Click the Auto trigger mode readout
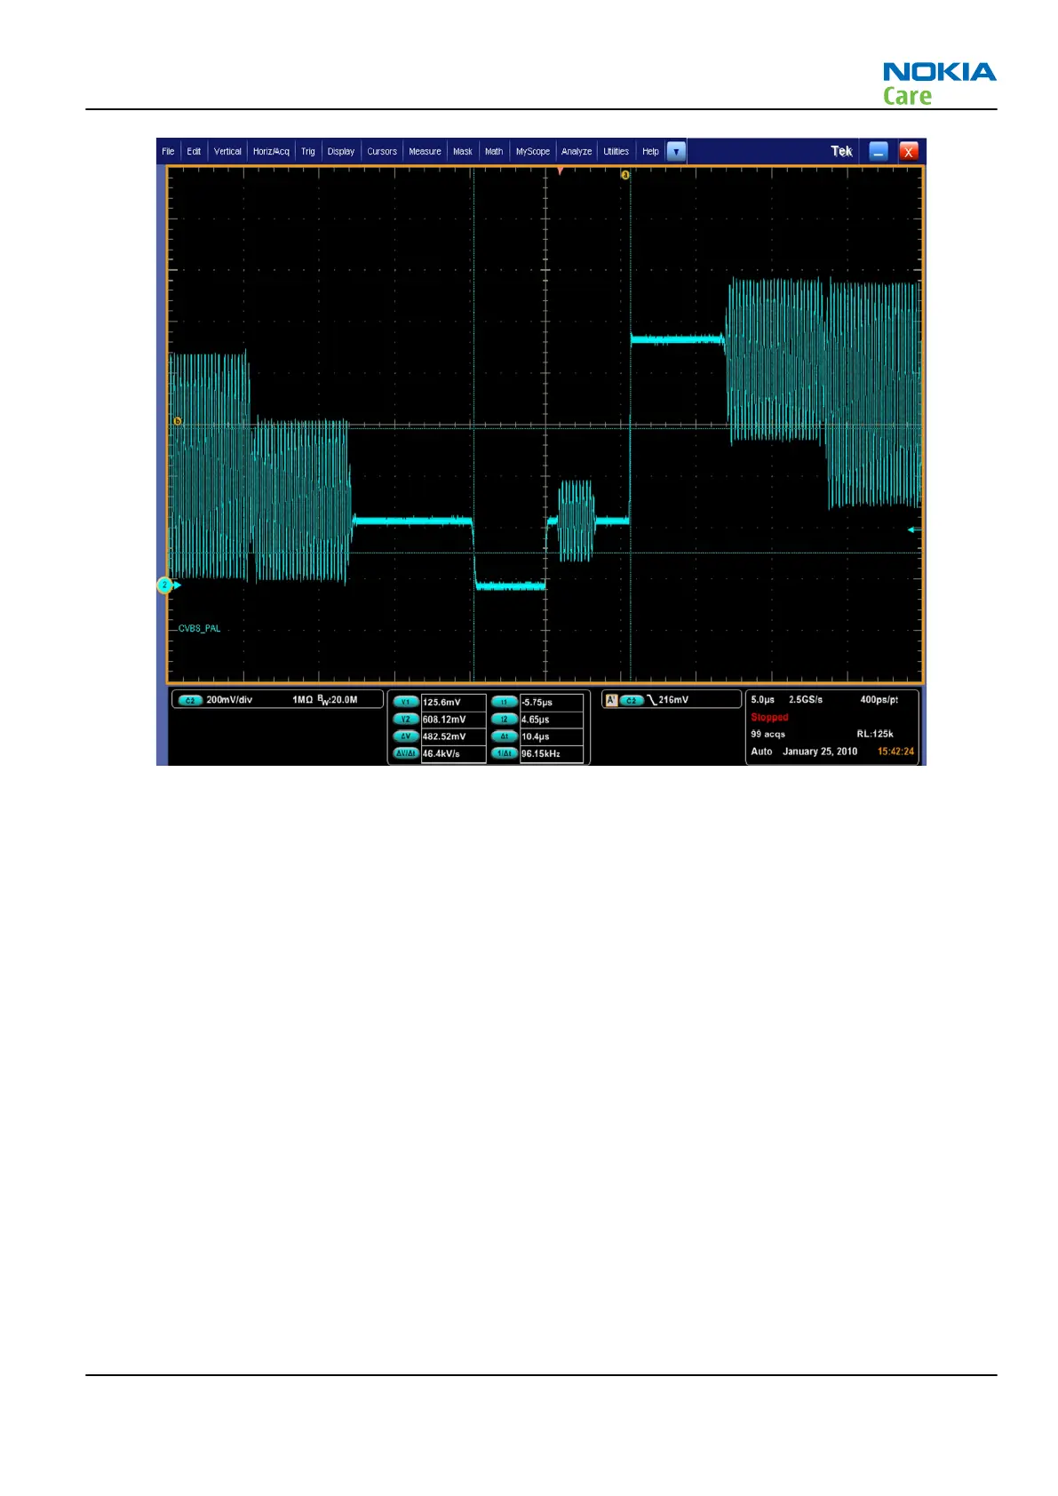 pyautogui.click(x=761, y=752)
